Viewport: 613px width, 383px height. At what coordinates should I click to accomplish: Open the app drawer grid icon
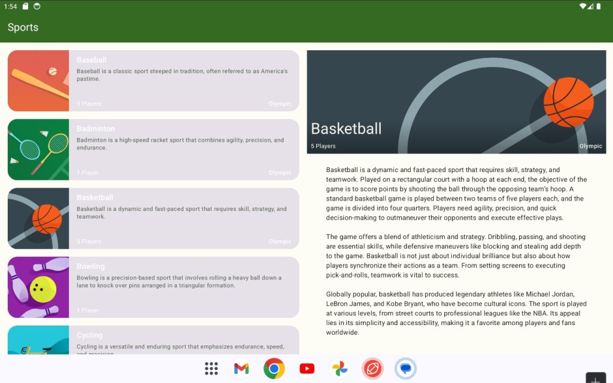(x=211, y=369)
